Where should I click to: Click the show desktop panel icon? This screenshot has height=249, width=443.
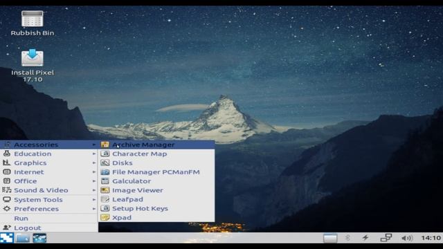click(x=330, y=238)
